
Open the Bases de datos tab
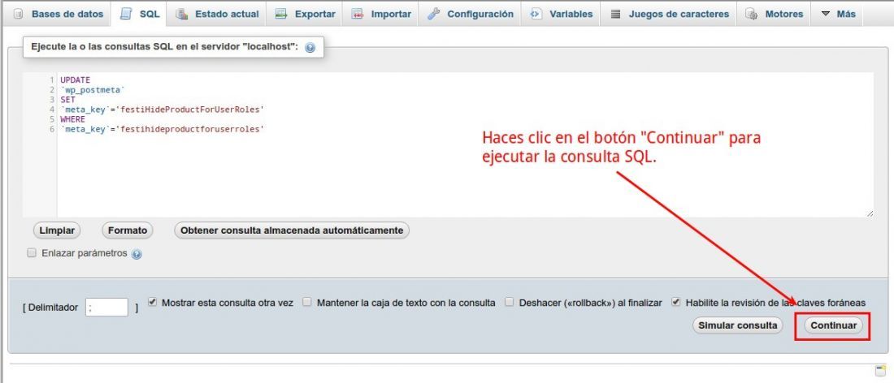pyautogui.click(x=58, y=14)
